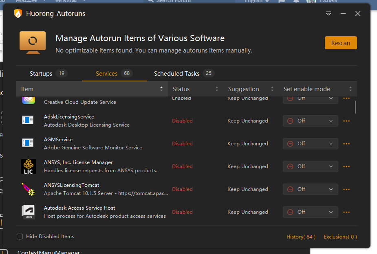Close the Huorong-Autoruns window
377x254 pixels.
coord(358,13)
